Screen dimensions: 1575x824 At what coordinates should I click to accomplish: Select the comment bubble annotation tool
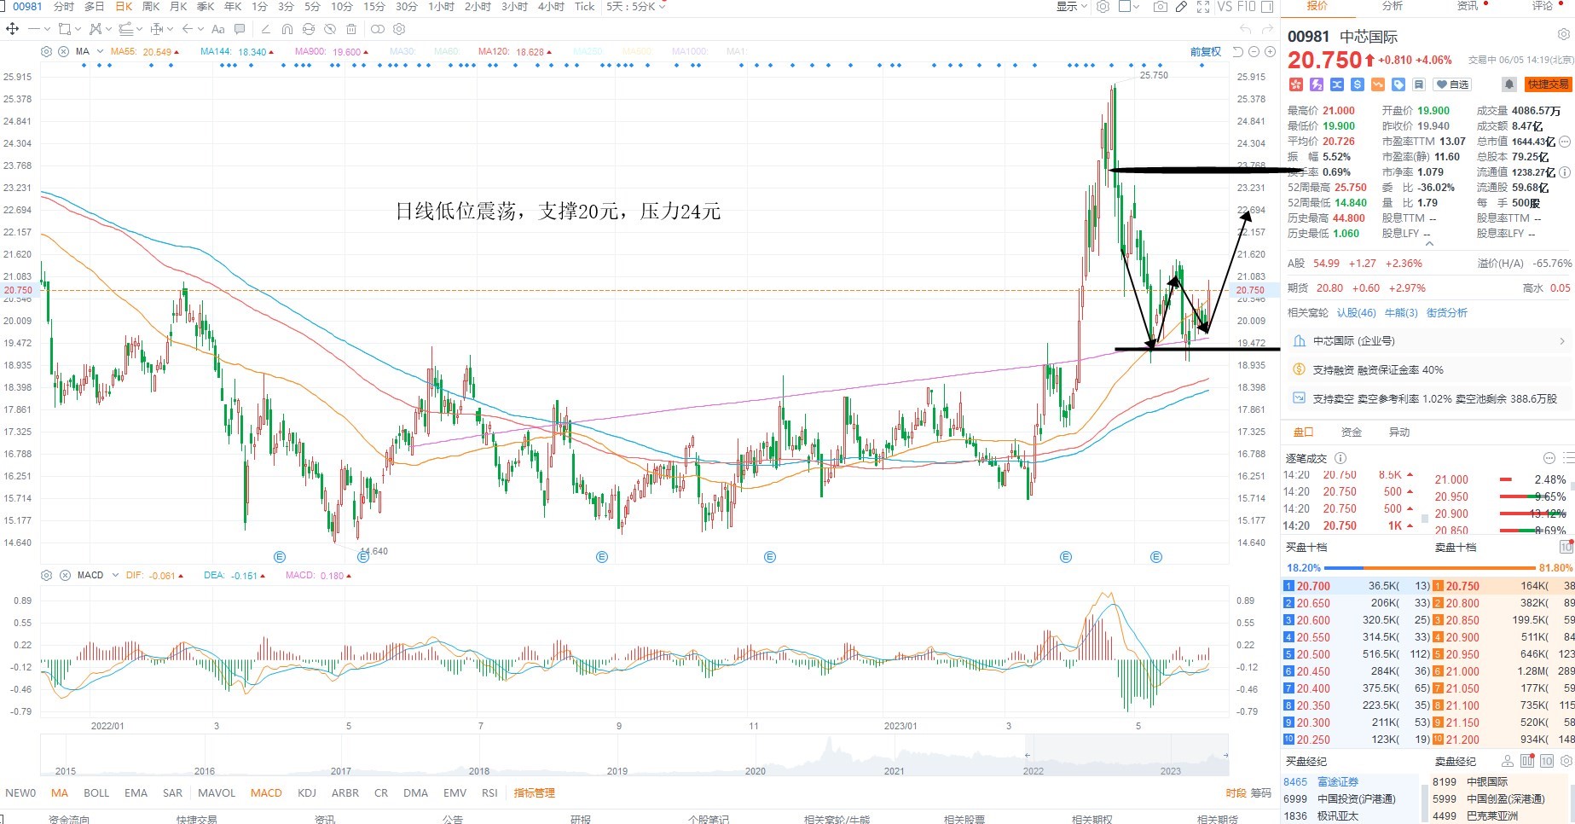tap(240, 29)
